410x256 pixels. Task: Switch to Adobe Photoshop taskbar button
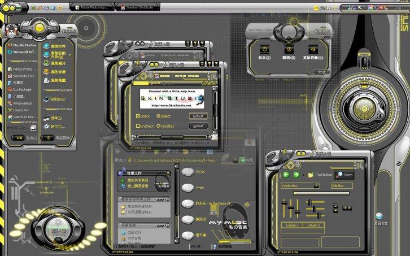pyautogui.click(x=92, y=7)
